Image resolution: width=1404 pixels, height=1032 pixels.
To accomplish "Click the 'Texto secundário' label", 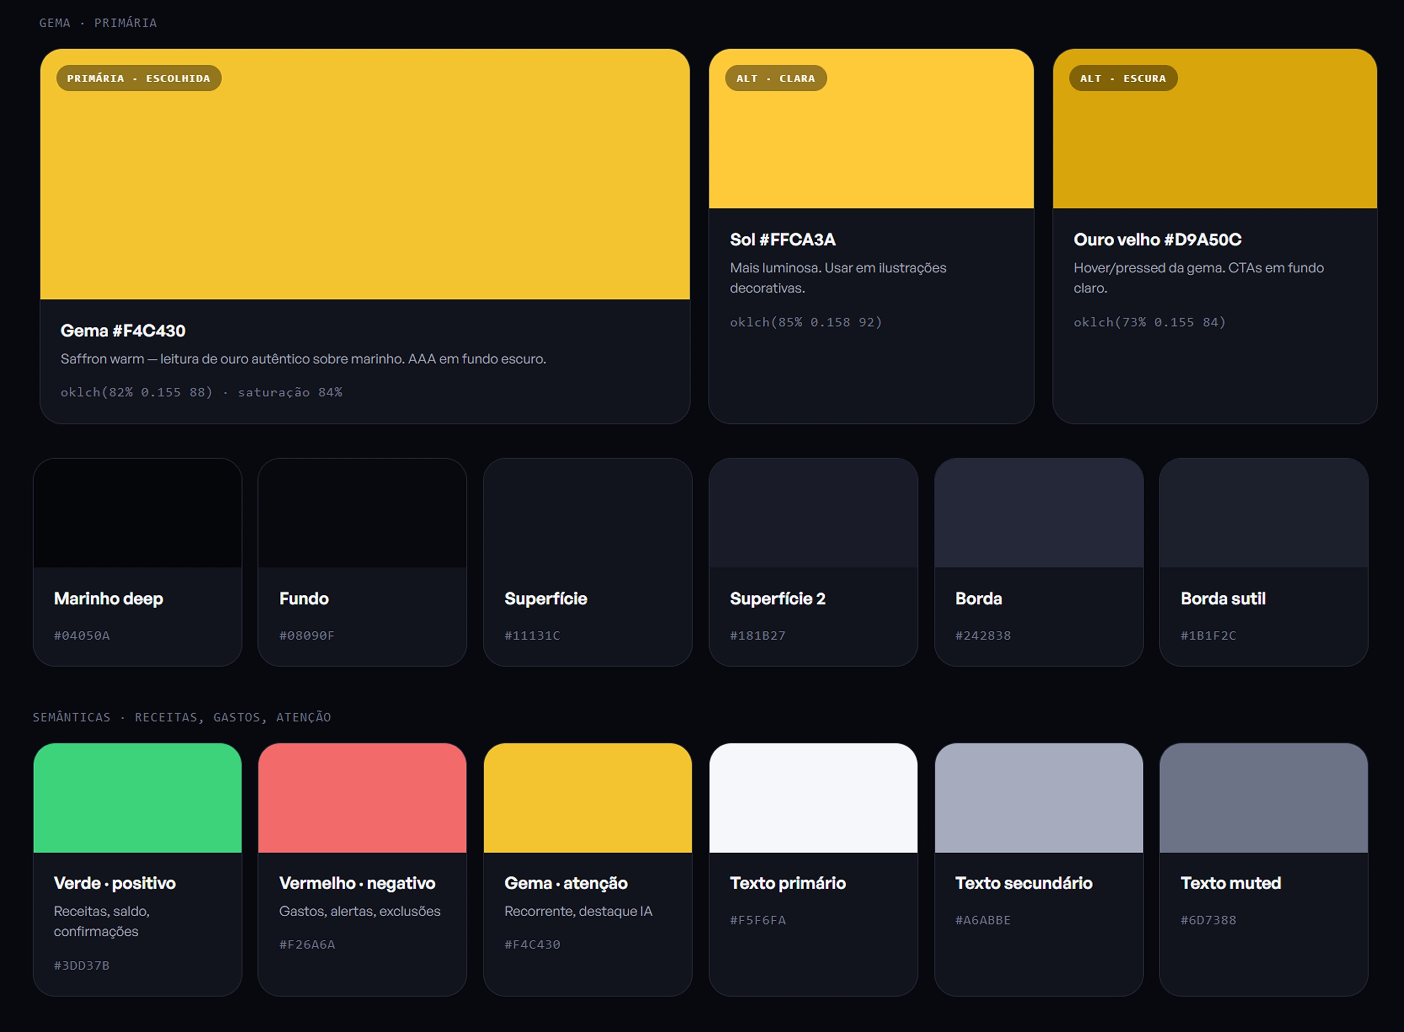I will (1023, 884).
